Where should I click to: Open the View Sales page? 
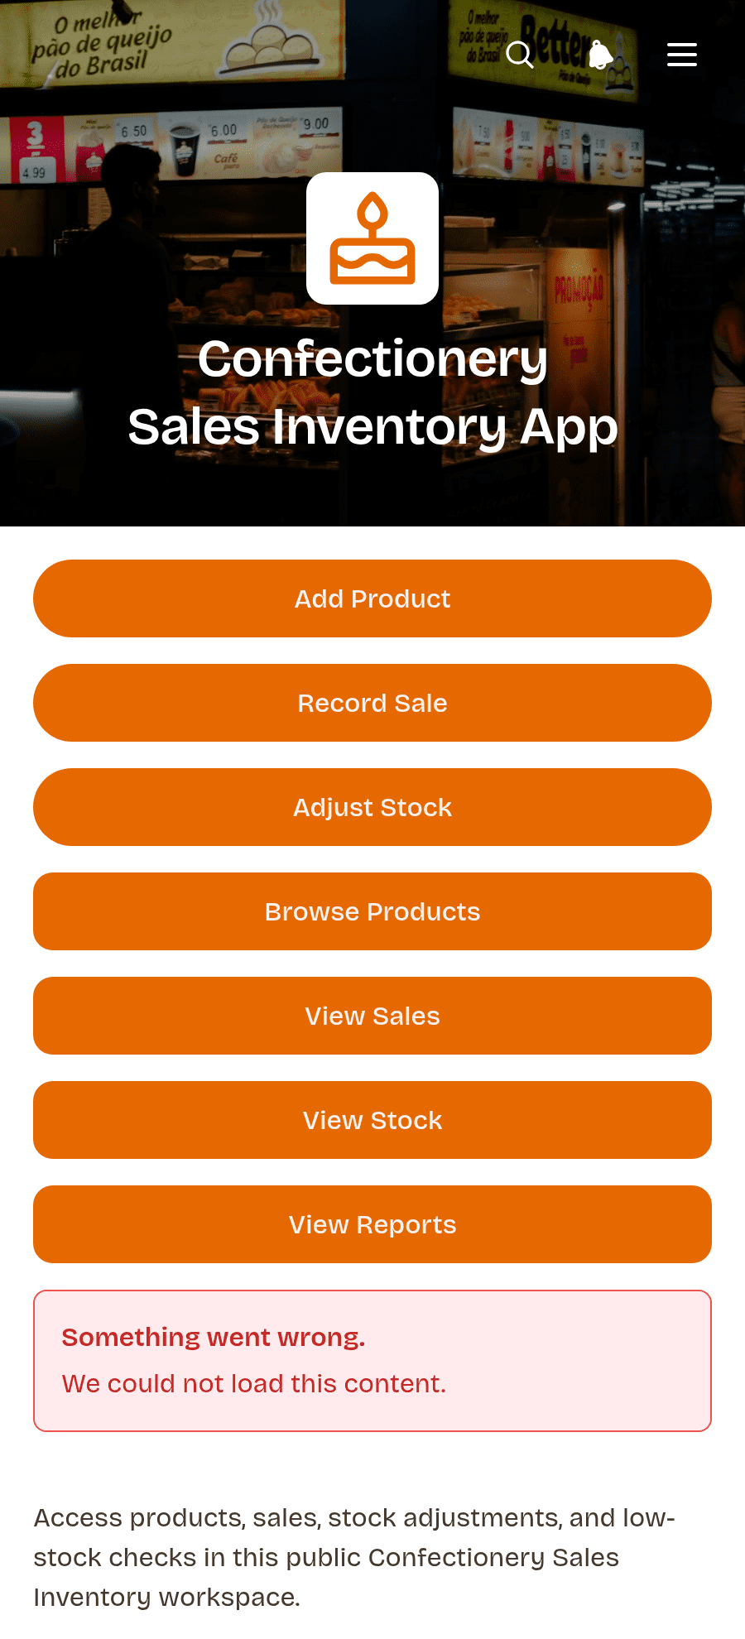pyautogui.click(x=372, y=1016)
